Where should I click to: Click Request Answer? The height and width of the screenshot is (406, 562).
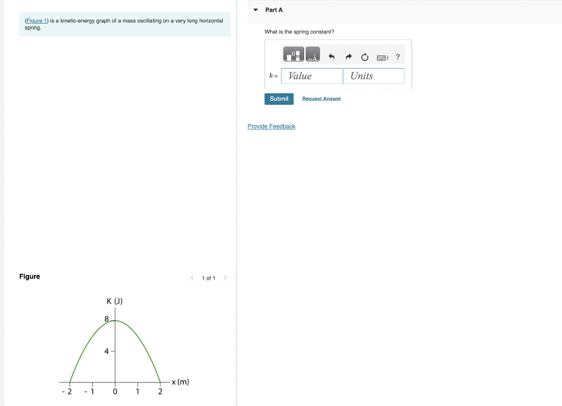(321, 99)
